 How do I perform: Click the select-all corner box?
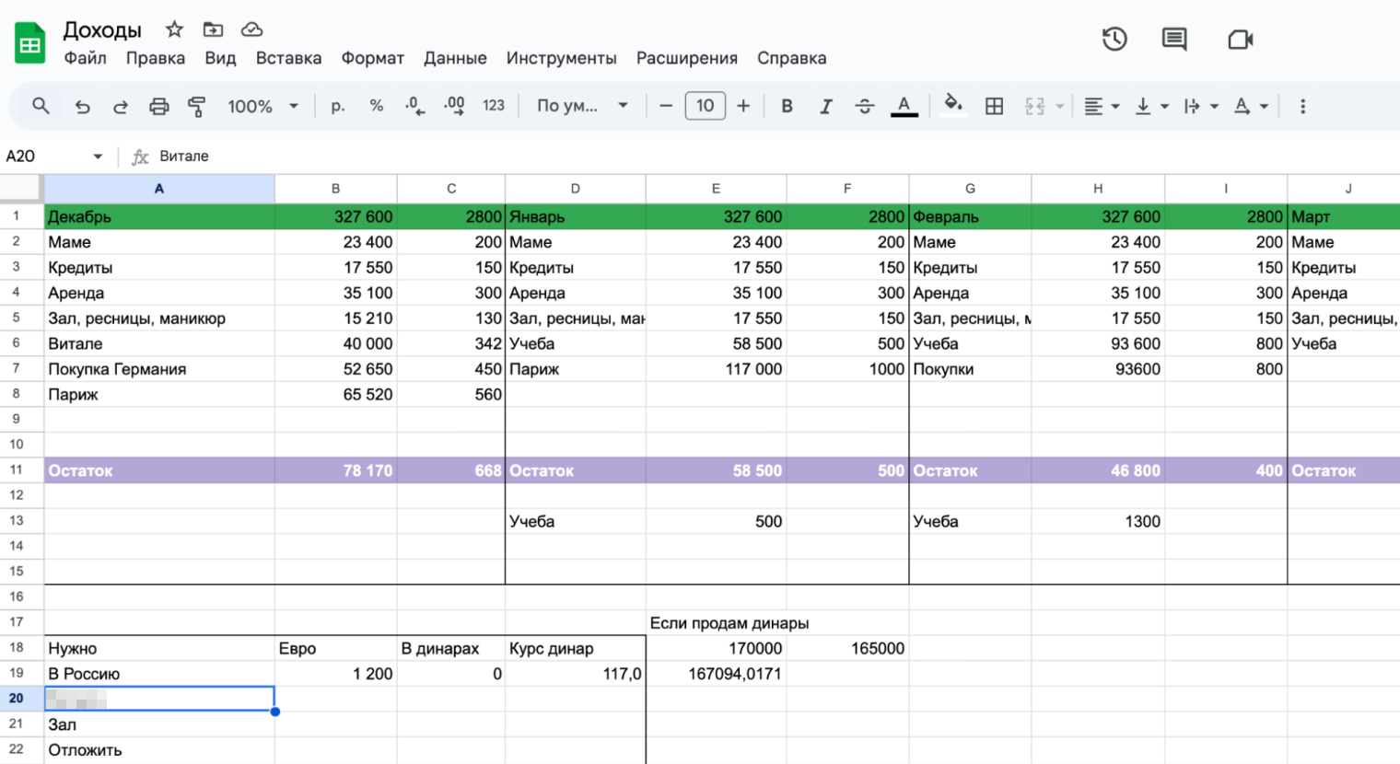coord(21,189)
